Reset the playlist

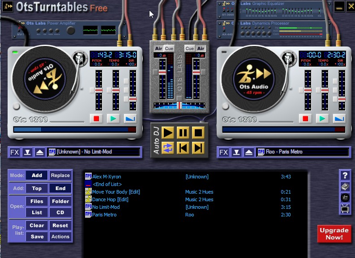pos(60,225)
